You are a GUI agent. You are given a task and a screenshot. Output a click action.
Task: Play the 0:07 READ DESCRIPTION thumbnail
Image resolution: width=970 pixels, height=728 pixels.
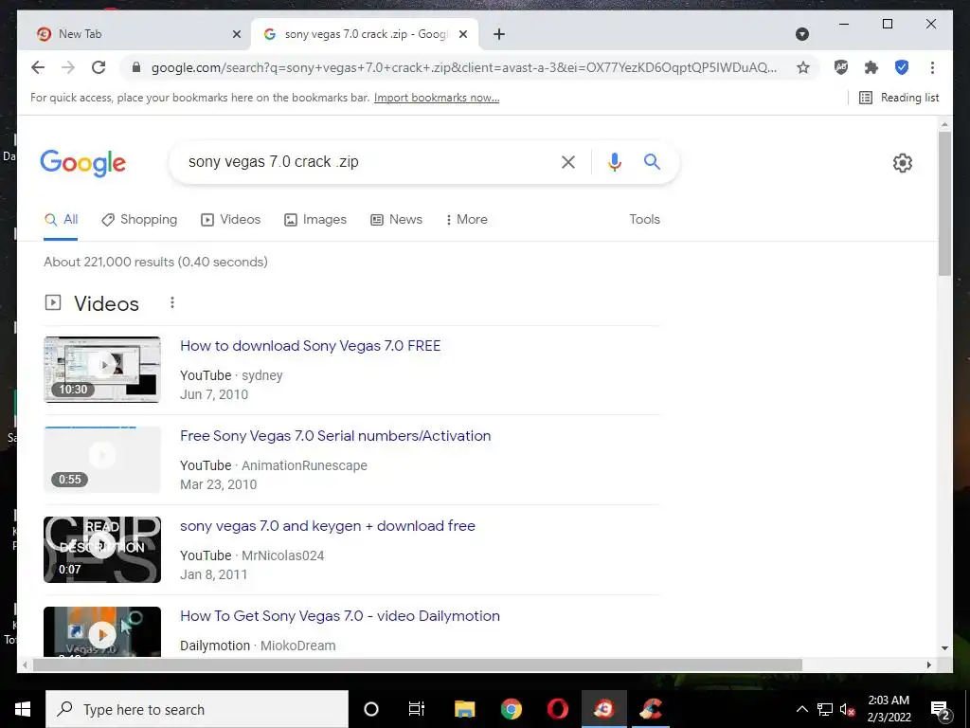102,550
